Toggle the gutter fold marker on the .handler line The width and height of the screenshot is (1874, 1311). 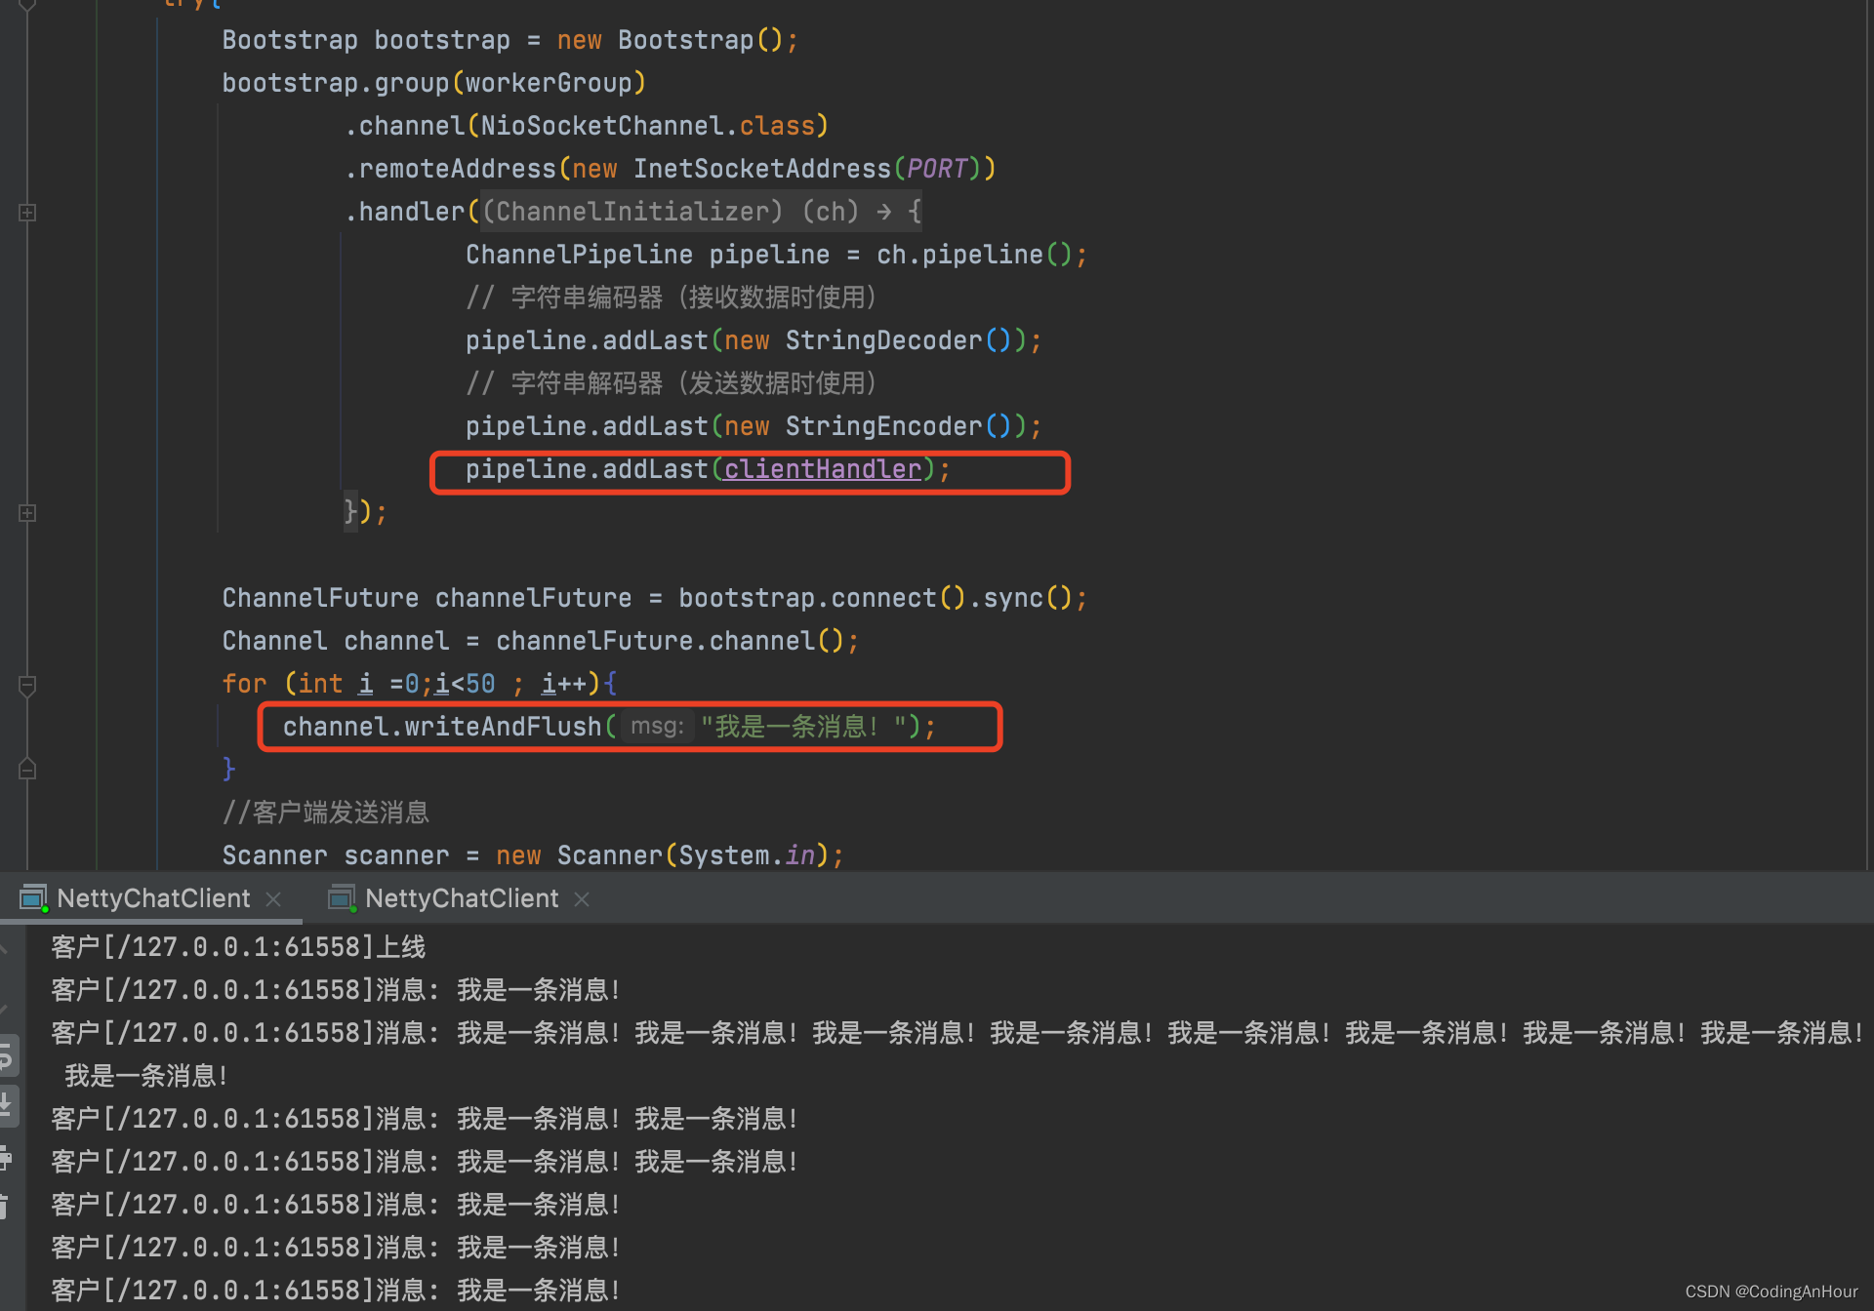27,212
